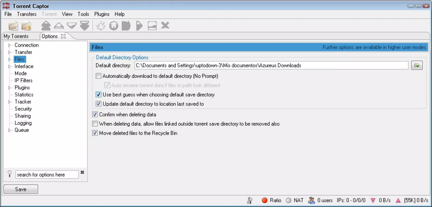This screenshot has width=432, height=207.
Task: Click the NAT status indicator circle
Action: click(x=289, y=200)
